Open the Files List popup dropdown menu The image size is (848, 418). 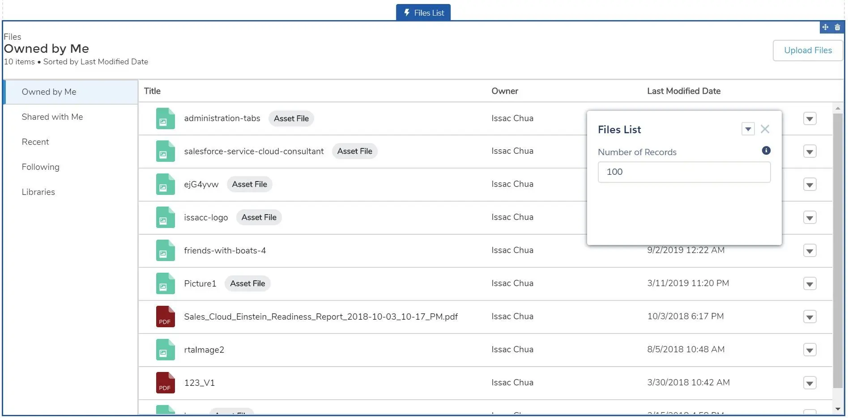(748, 129)
